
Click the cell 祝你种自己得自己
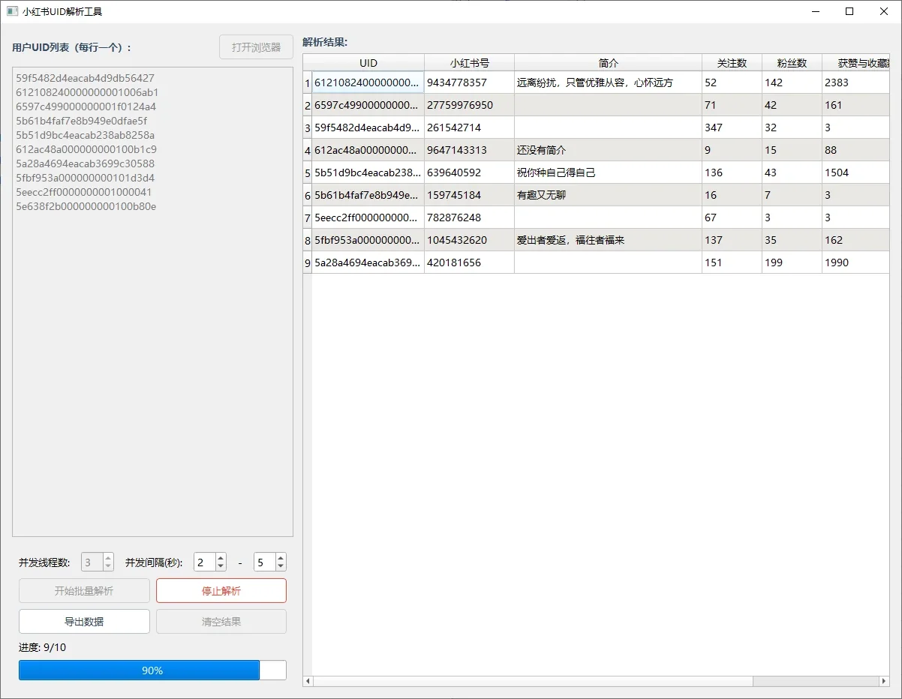608,172
